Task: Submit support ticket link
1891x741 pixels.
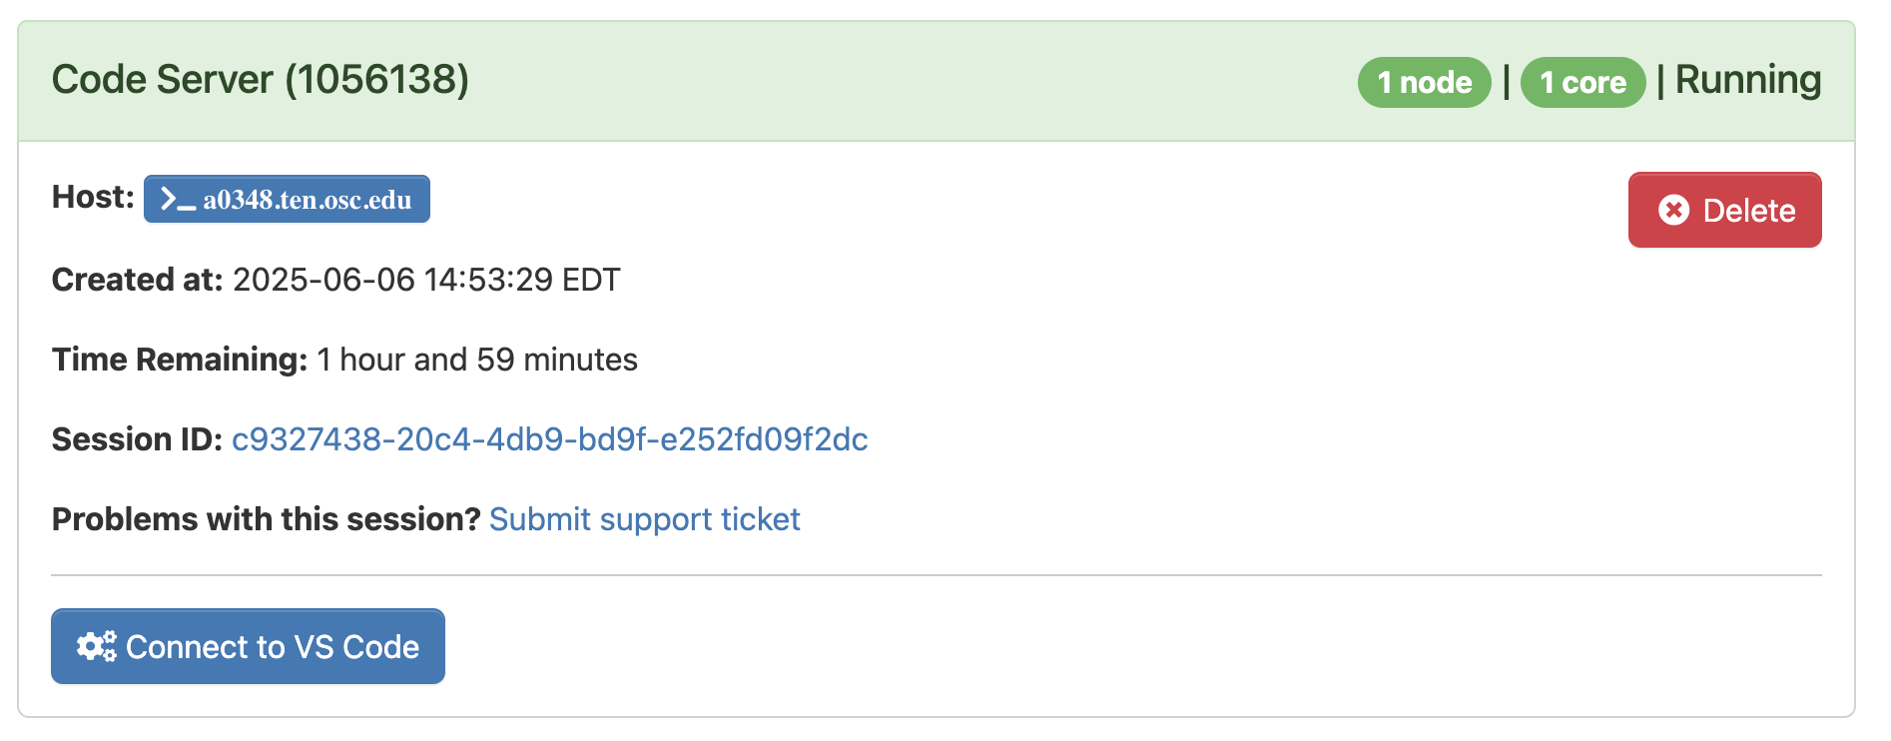Action: coord(644,519)
